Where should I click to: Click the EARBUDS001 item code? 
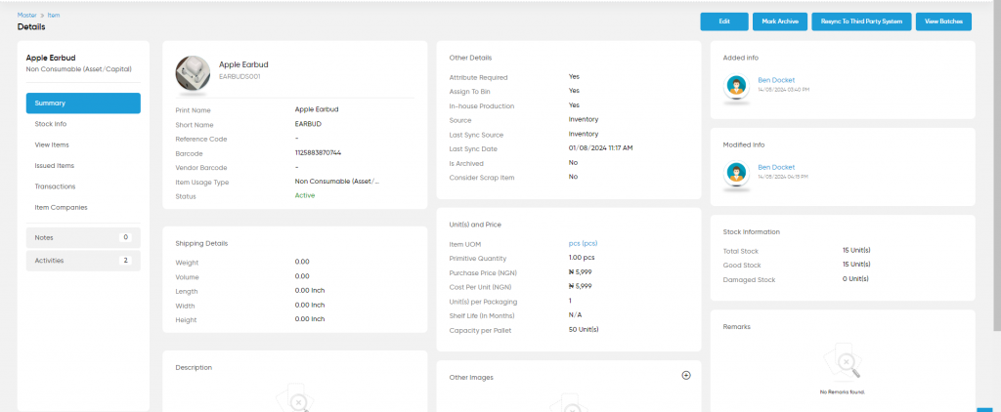pos(240,76)
